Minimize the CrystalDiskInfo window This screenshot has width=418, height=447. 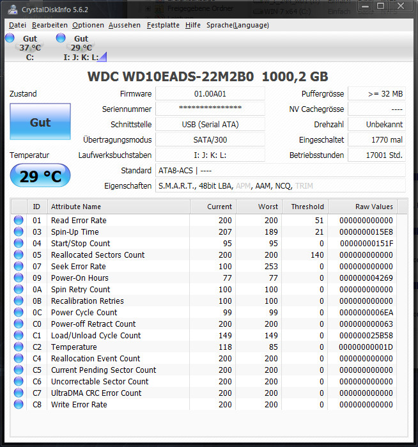(366, 6)
